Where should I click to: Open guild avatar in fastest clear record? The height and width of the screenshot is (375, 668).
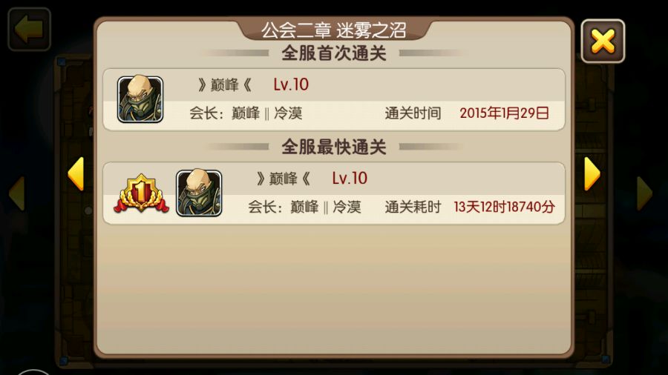point(199,193)
